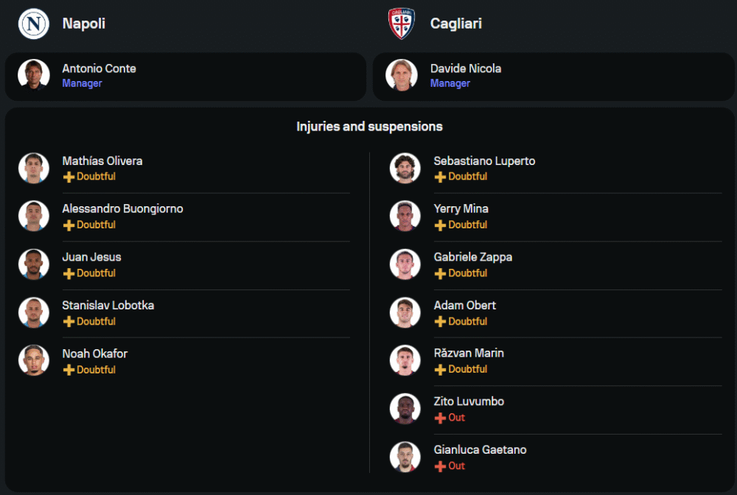Click Davide Nicola's manager photo
The width and height of the screenshot is (737, 495).
click(402, 75)
